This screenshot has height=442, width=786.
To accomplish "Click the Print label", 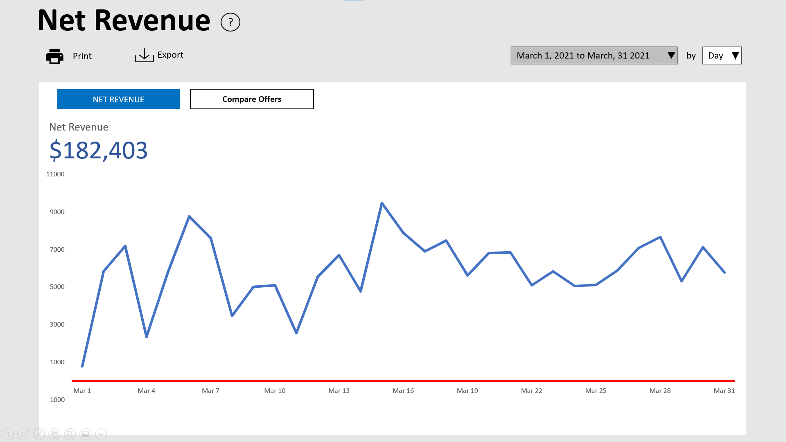I will tap(82, 56).
